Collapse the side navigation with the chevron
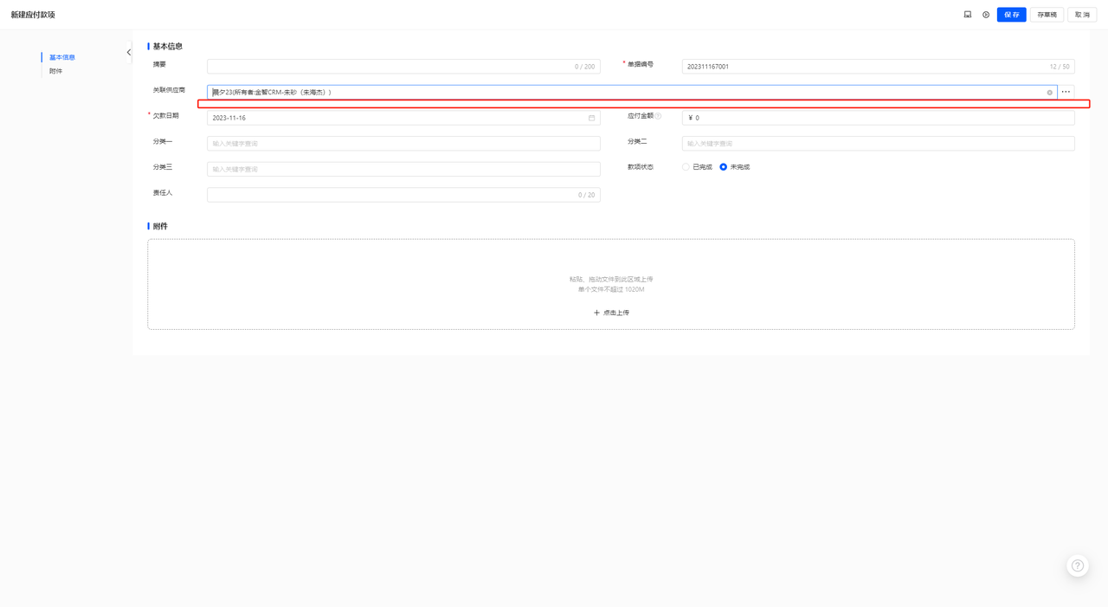This screenshot has height=607, width=1108. pos(129,53)
